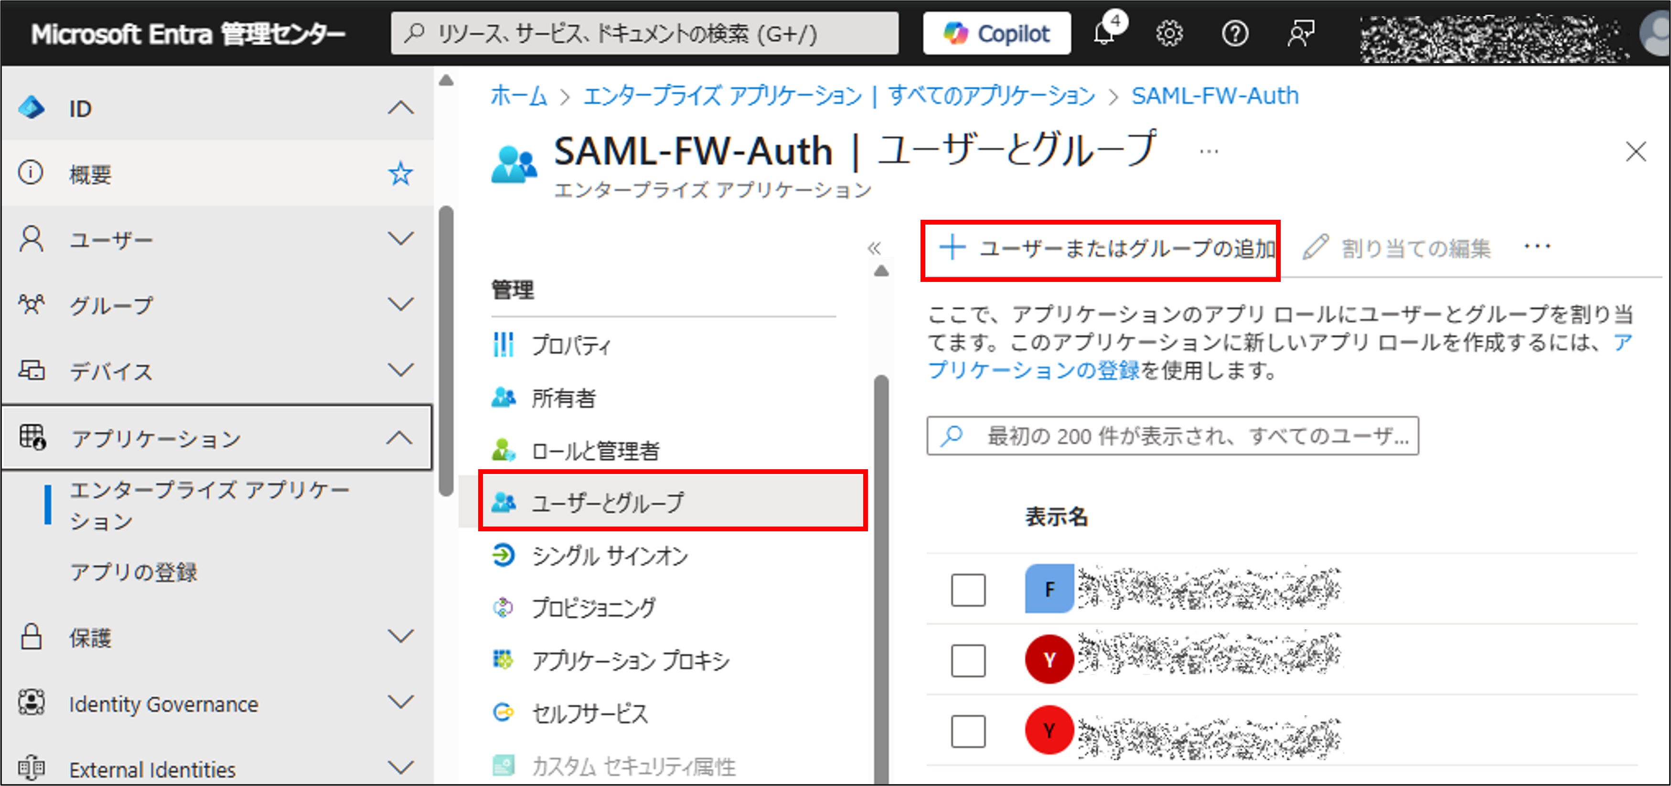Click the ユーザー person icon in sidebar
Screen dimensions: 1671x786
pyautogui.click(x=31, y=239)
